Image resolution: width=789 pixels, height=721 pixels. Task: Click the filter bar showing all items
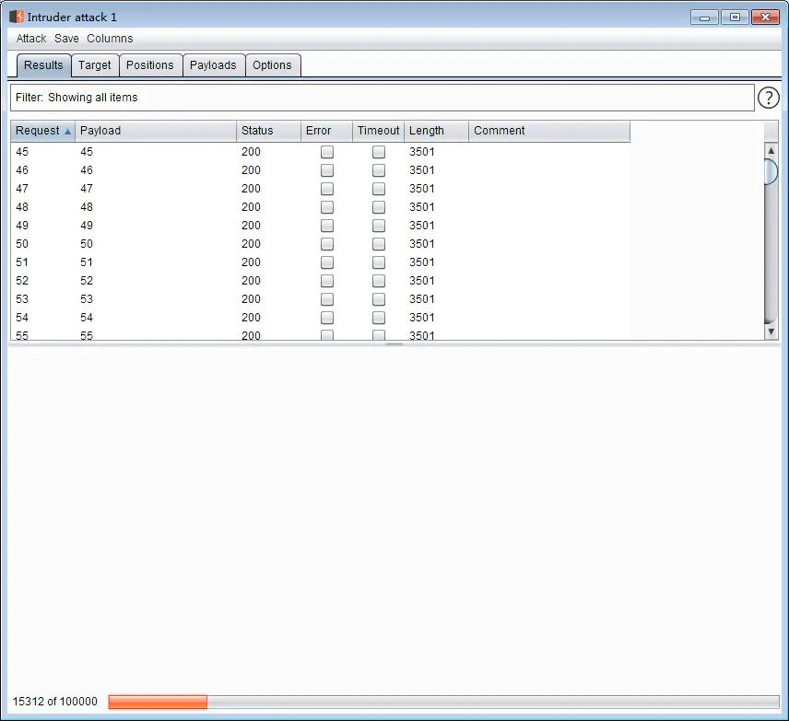[x=382, y=98]
